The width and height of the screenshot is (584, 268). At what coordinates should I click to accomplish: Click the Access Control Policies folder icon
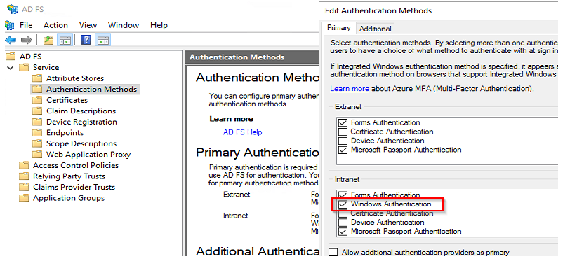click(x=24, y=165)
